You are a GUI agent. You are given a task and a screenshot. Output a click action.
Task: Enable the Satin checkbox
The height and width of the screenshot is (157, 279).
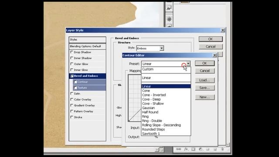pos(71,93)
